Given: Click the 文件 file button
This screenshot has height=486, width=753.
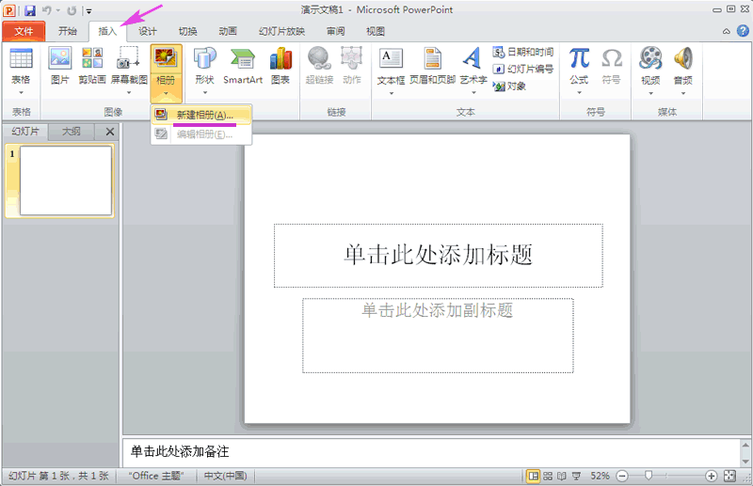Looking at the screenshot, I should tap(24, 31).
